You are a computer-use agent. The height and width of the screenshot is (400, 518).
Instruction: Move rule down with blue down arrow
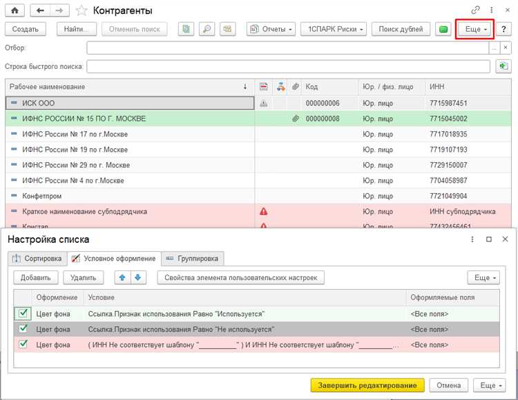(x=137, y=277)
